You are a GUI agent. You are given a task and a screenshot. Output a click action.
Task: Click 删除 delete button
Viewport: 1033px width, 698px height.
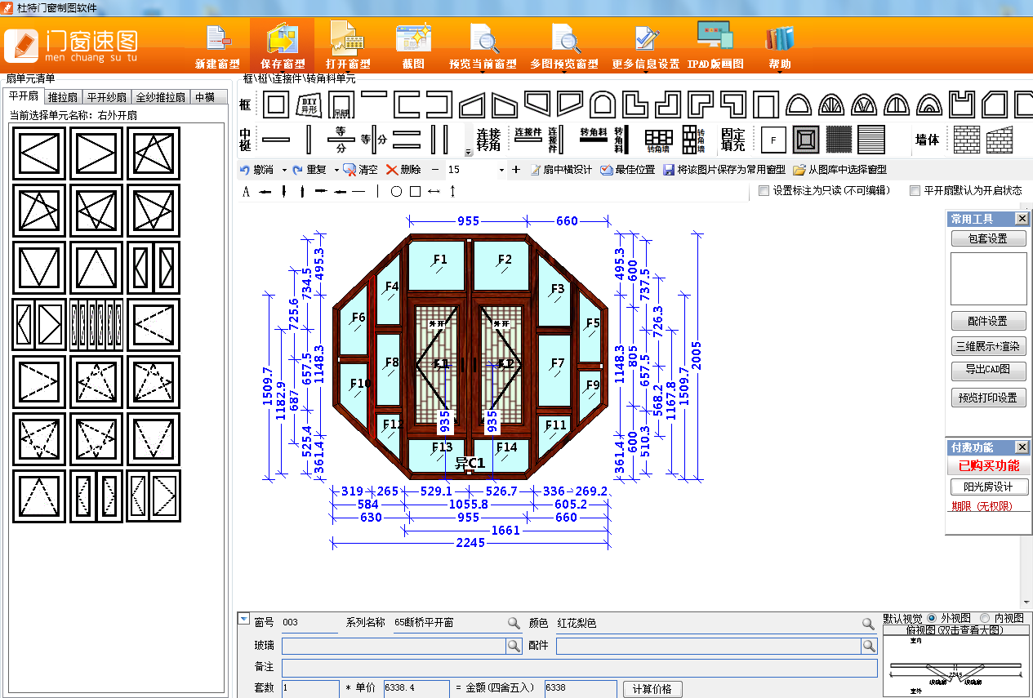click(x=403, y=170)
